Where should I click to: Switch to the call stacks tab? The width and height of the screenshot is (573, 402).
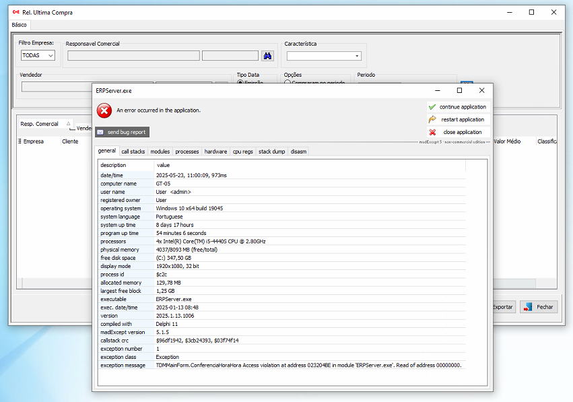133,152
